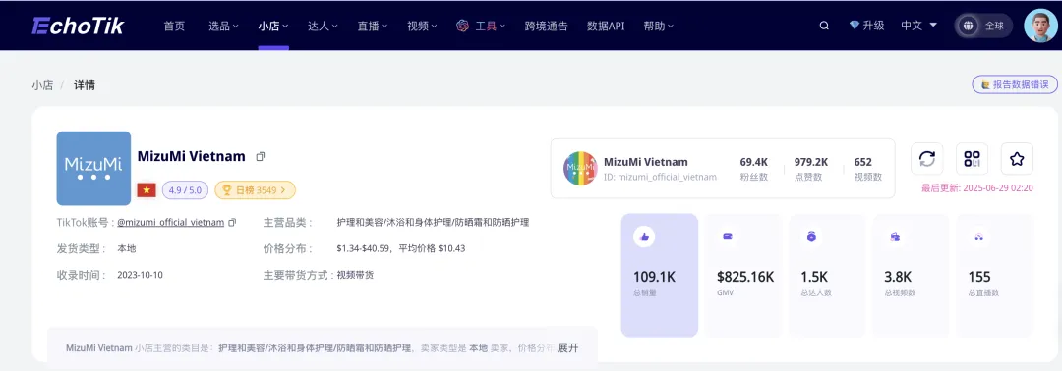Viewport: 1062px width, 371px height.
Task: Click the 日榜 3549 ranking badge
Action: tap(256, 189)
